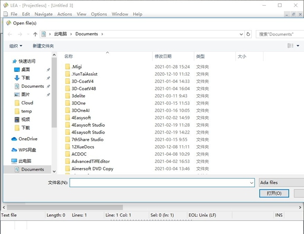Open the temp folder in sidebar

click(x=26, y=111)
